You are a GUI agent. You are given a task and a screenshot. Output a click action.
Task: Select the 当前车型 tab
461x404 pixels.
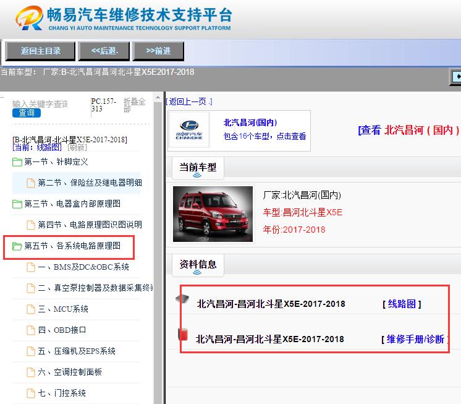click(x=198, y=168)
